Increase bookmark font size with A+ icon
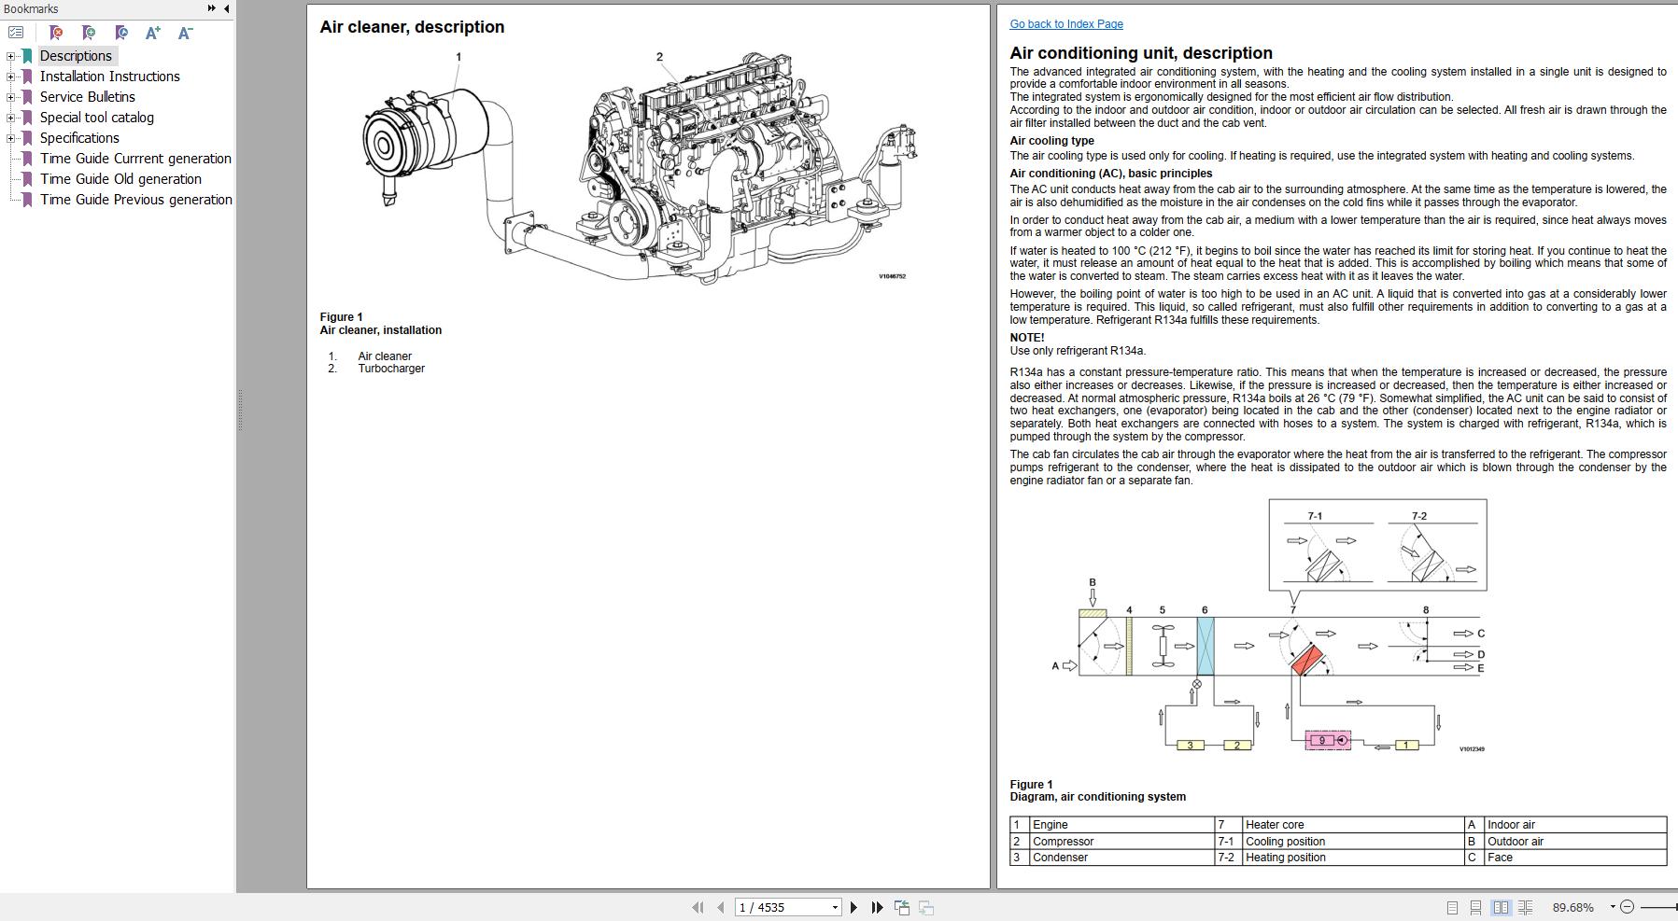Viewport: 1678px width, 921px height. pyautogui.click(x=153, y=33)
